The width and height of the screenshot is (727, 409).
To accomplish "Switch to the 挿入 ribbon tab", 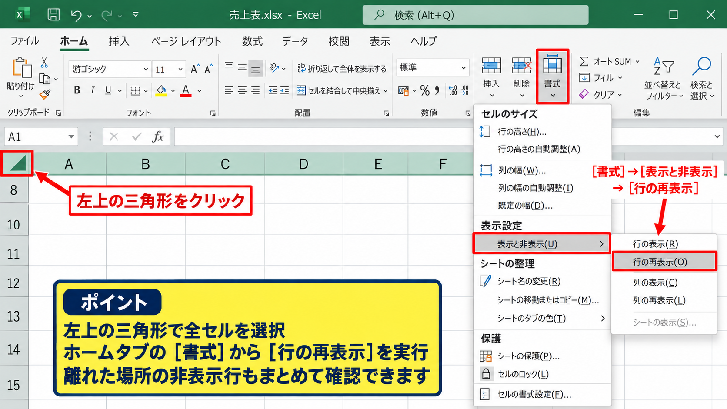I will [x=119, y=41].
